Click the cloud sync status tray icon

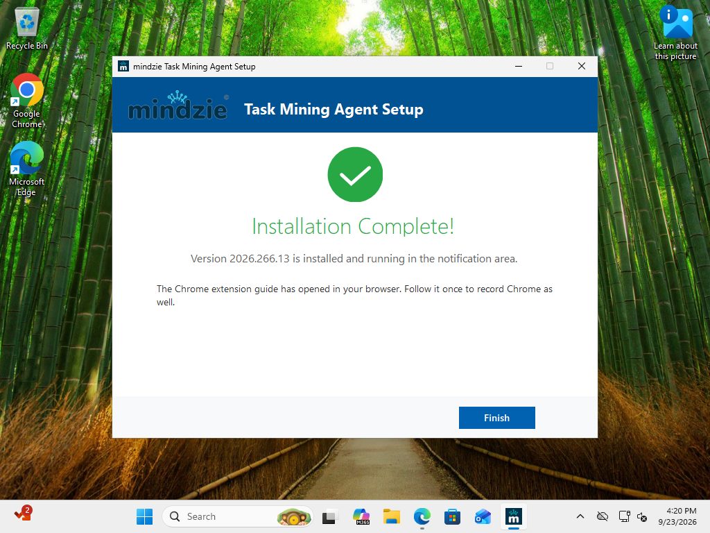(603, 516)
